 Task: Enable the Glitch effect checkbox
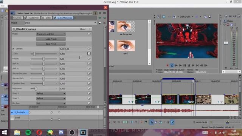point(43,18)
